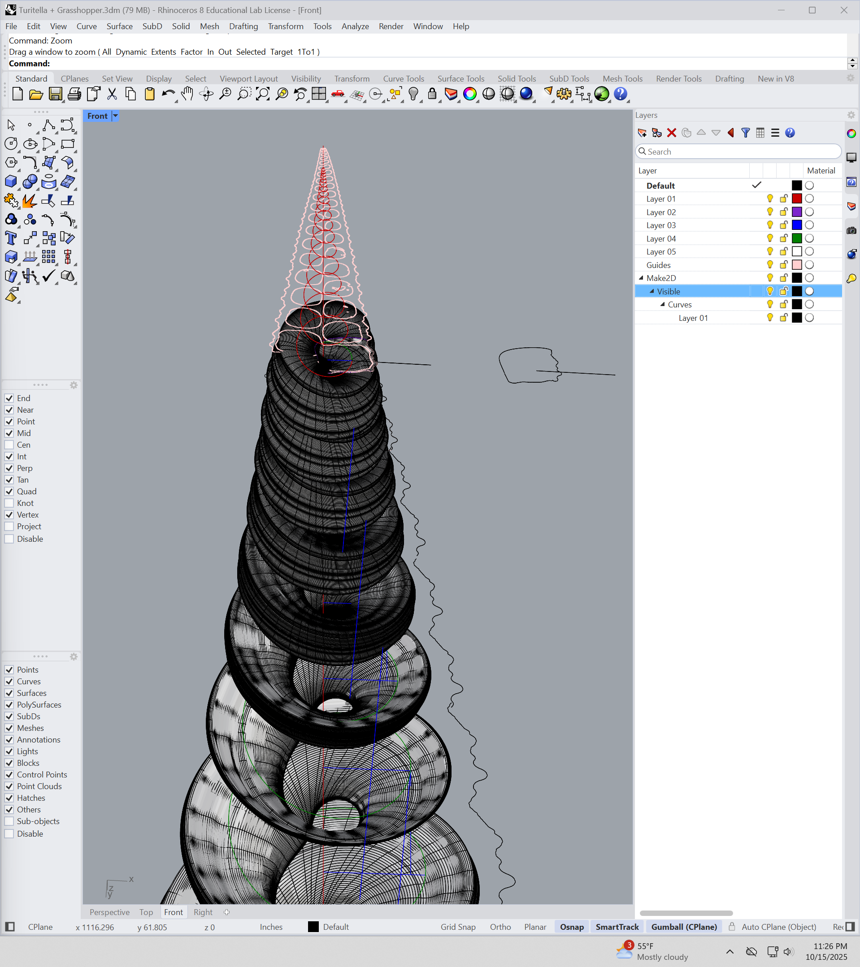The height and width of the screenshot is (967, 860).
Task: Click the red Delete layer icon
Action: pos(671,133)
